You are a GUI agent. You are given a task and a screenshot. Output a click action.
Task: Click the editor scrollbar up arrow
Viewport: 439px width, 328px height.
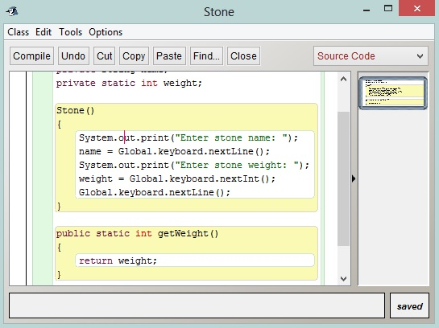tap(343, 80)
